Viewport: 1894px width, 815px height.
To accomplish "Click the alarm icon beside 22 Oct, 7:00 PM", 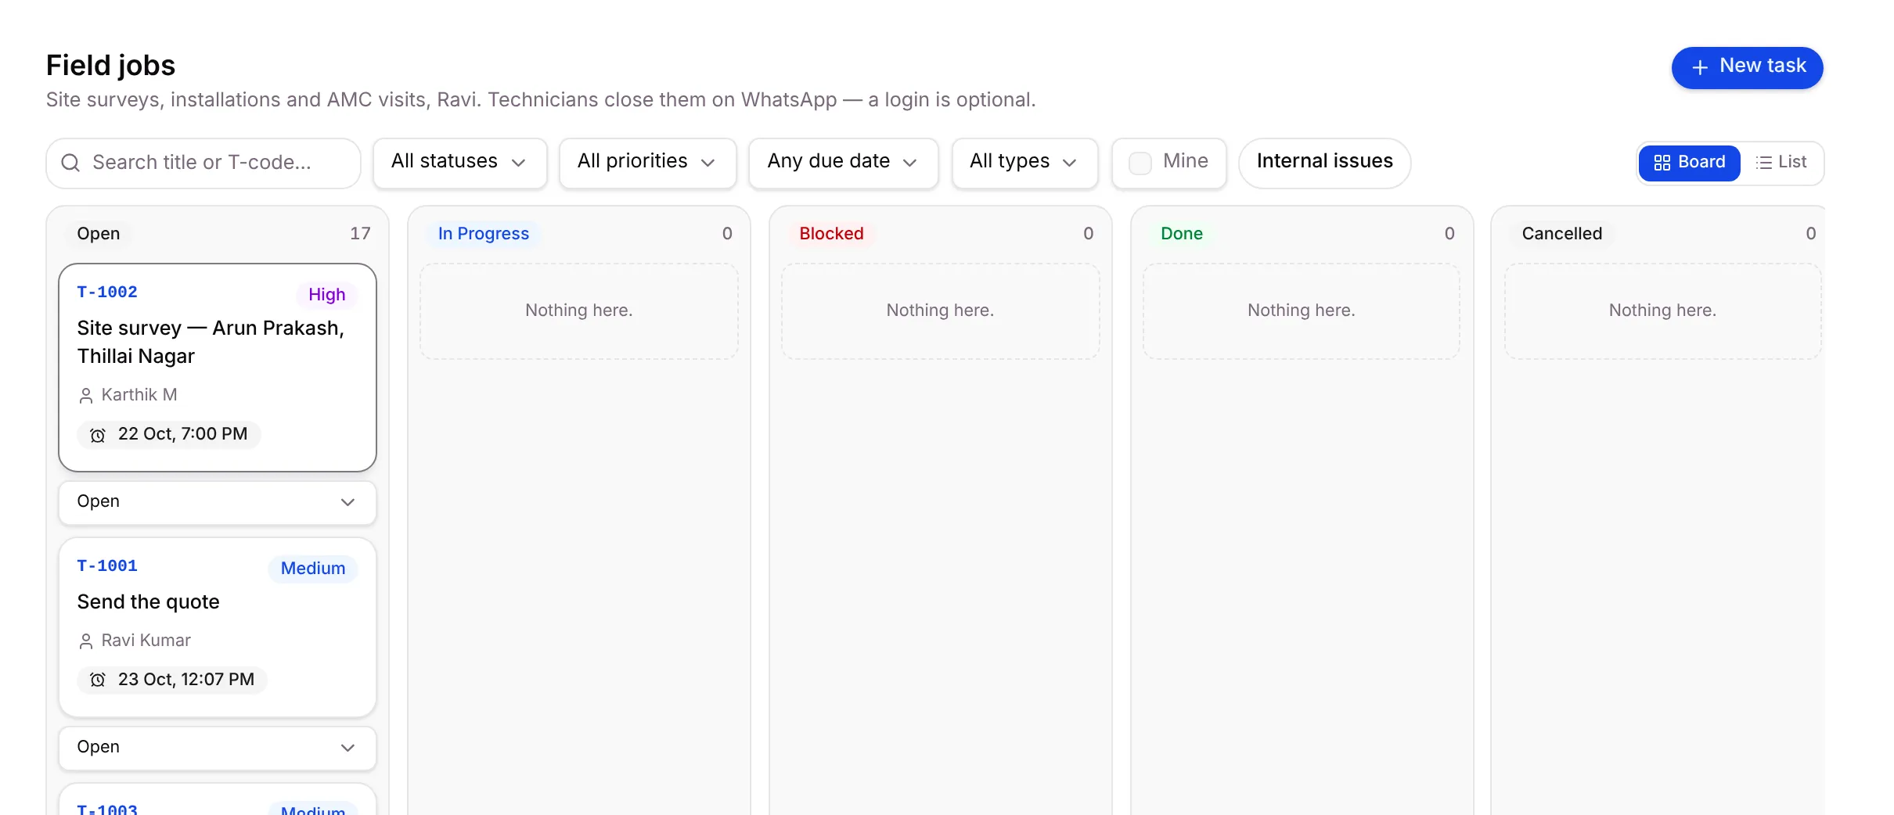I will (x=98, y=435).
